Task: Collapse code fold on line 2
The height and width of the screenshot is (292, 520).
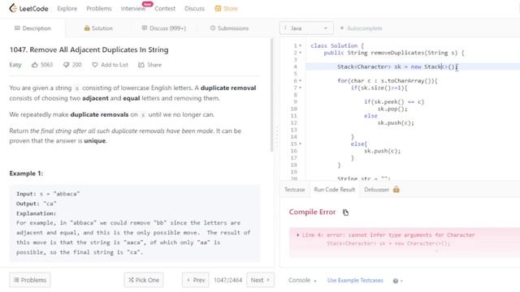Action: point(301,53)
